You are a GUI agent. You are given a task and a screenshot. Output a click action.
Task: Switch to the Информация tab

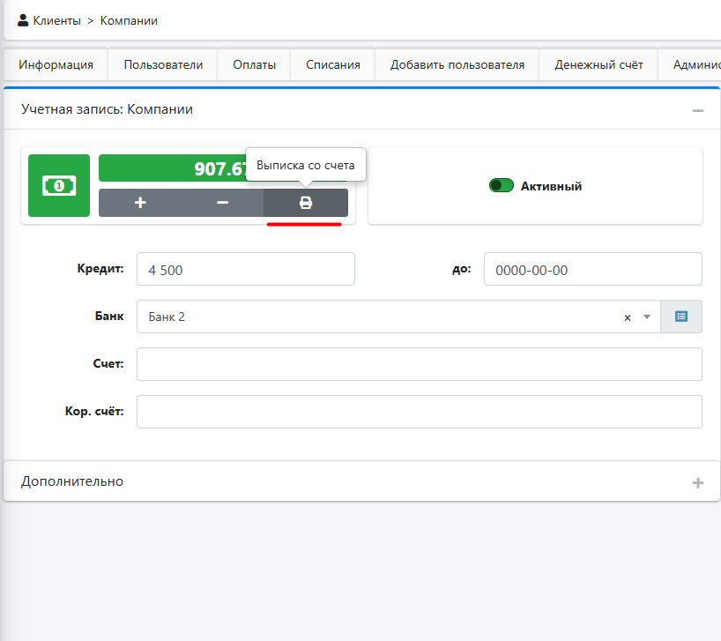pos(56,64)
